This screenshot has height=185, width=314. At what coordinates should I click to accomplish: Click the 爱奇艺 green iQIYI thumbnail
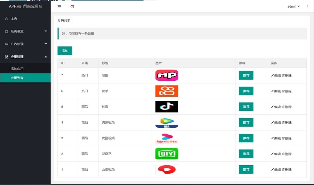[167, 154]
